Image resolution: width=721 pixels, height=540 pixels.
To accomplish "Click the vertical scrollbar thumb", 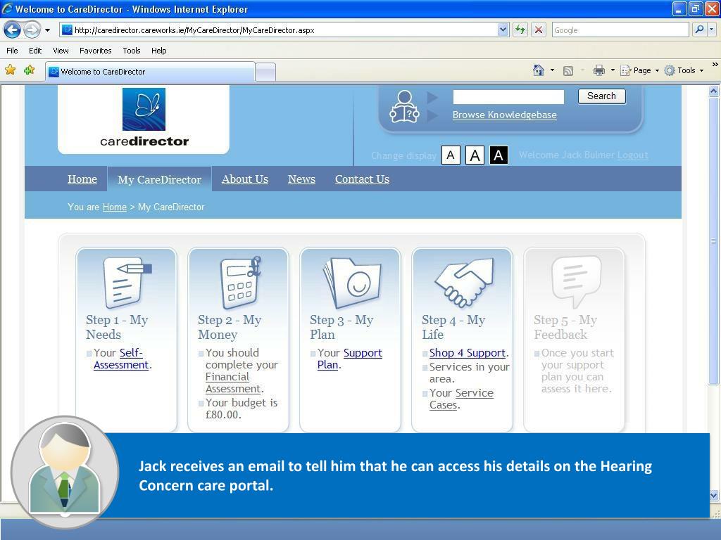I will tap(714, 240).
